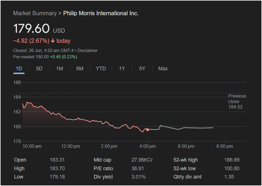
Task: Click the 179.60 price value
Action: pos(31,28)
